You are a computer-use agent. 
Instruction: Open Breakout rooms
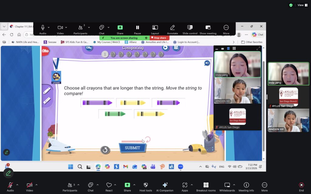point(206,185)
